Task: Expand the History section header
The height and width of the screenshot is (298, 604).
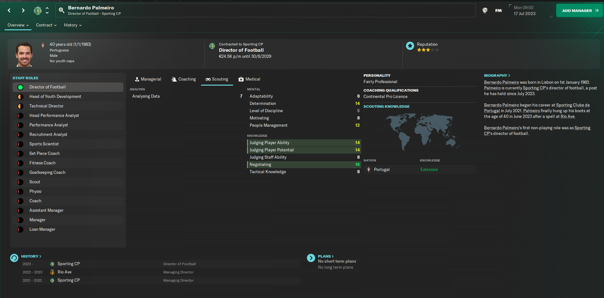Action: tap(31, 257)
